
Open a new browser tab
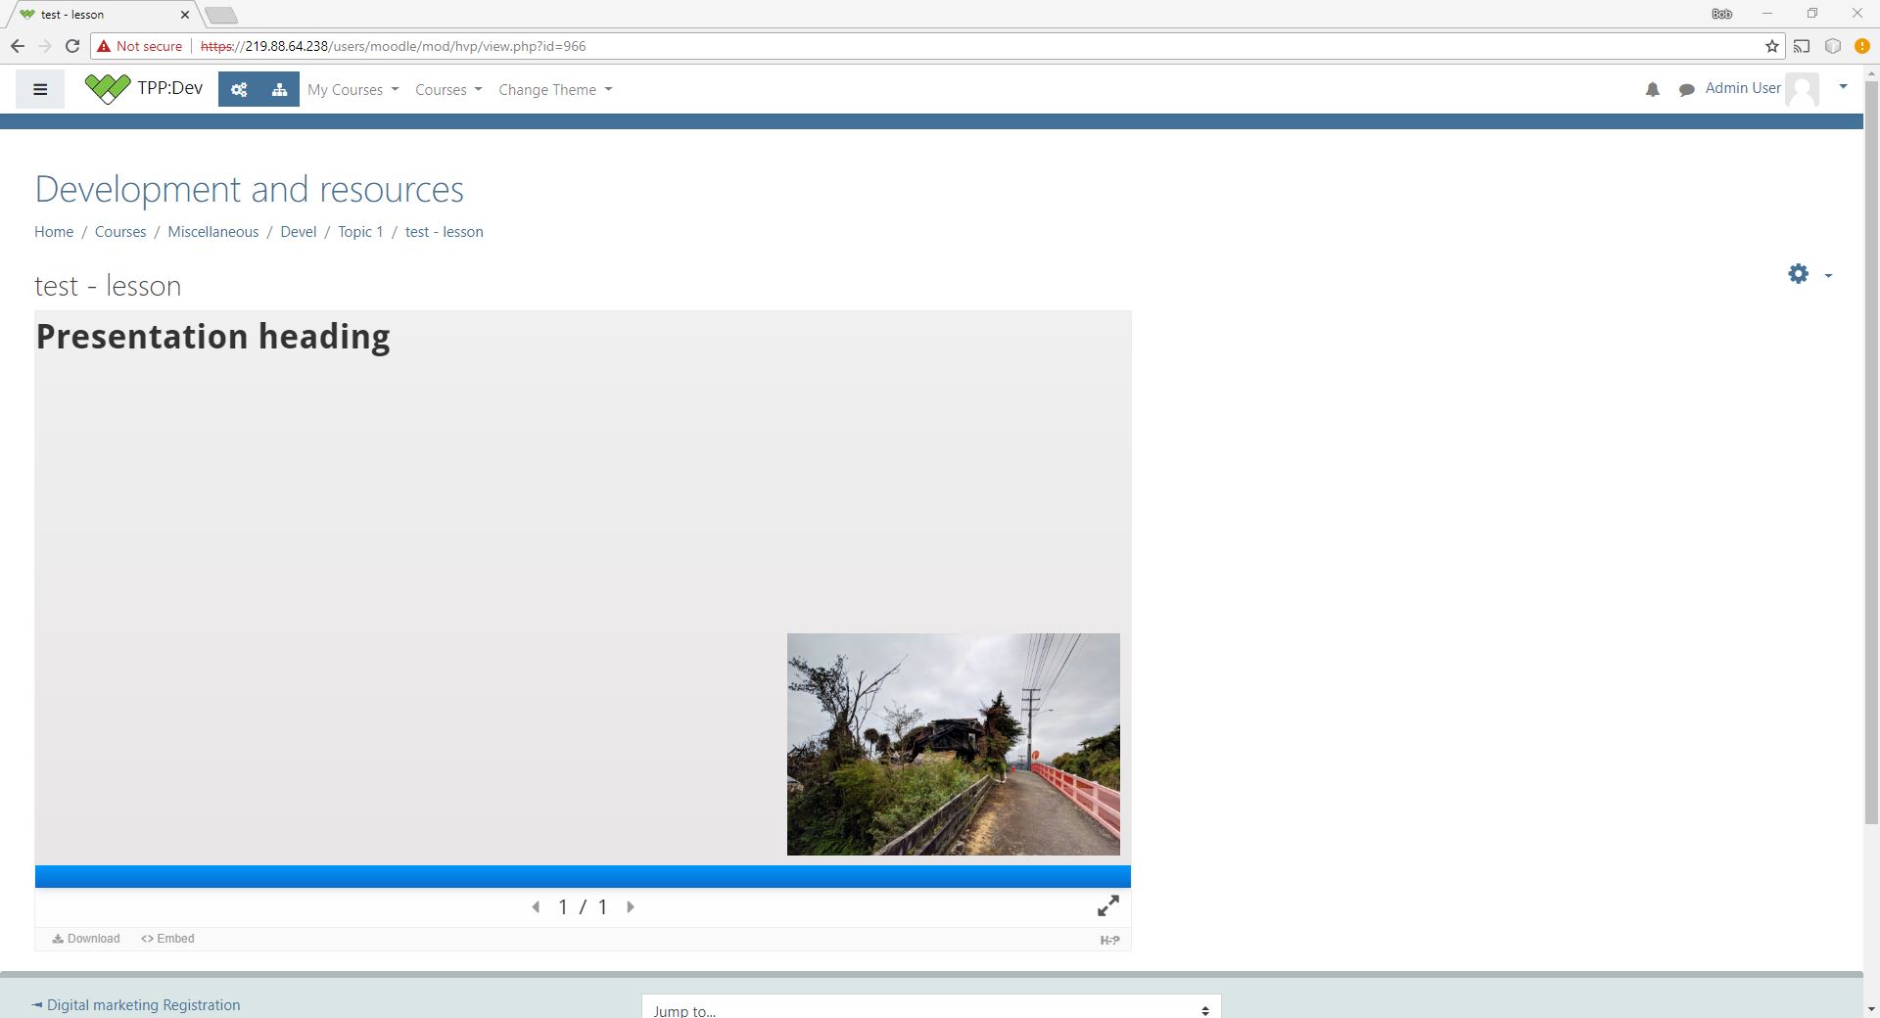coord(221,15)
